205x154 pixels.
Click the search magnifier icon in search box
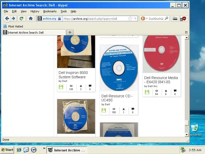coord(166,18)
